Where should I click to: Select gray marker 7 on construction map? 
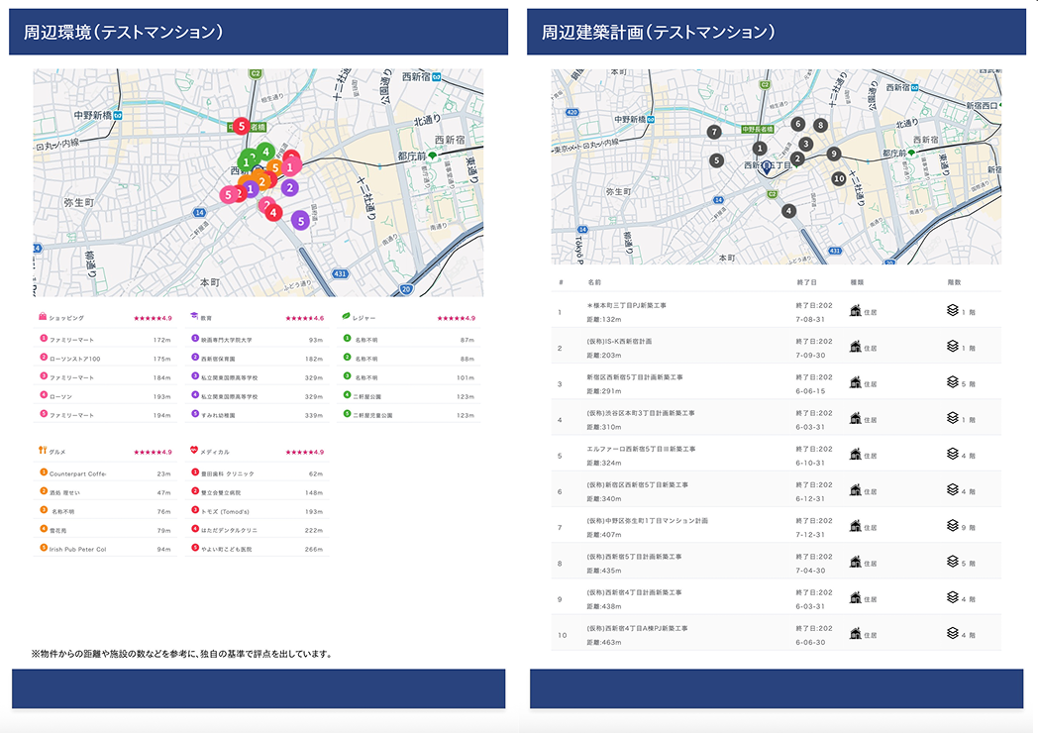tap(714, 132)
